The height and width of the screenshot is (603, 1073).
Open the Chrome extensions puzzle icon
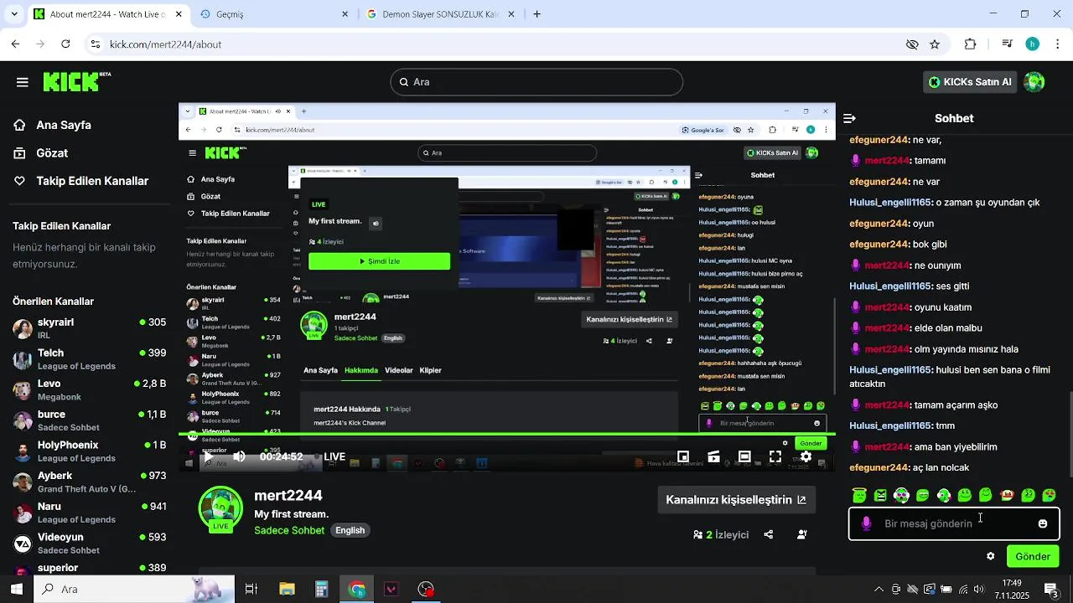(x=970, y=44)
